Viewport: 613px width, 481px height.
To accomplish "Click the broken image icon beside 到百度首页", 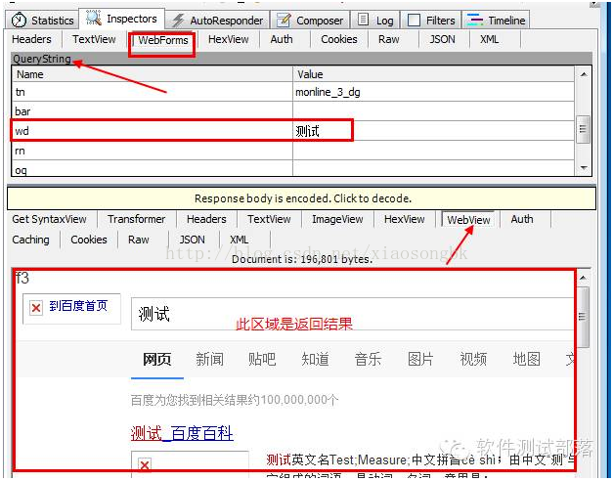I will [x=36, y=308].
